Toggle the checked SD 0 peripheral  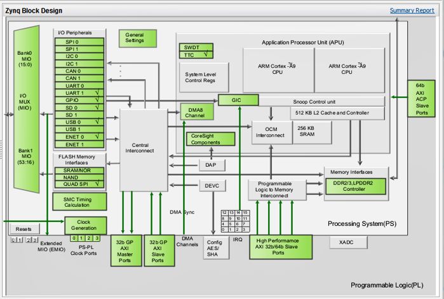pos(79,108)
